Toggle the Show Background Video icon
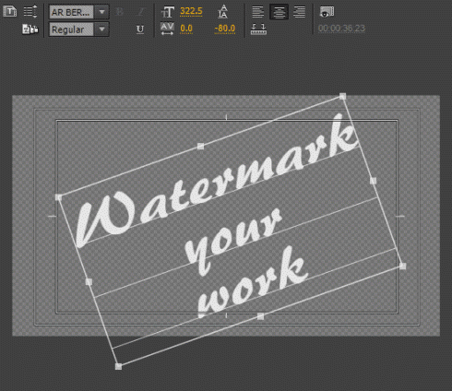 point(327,12)
